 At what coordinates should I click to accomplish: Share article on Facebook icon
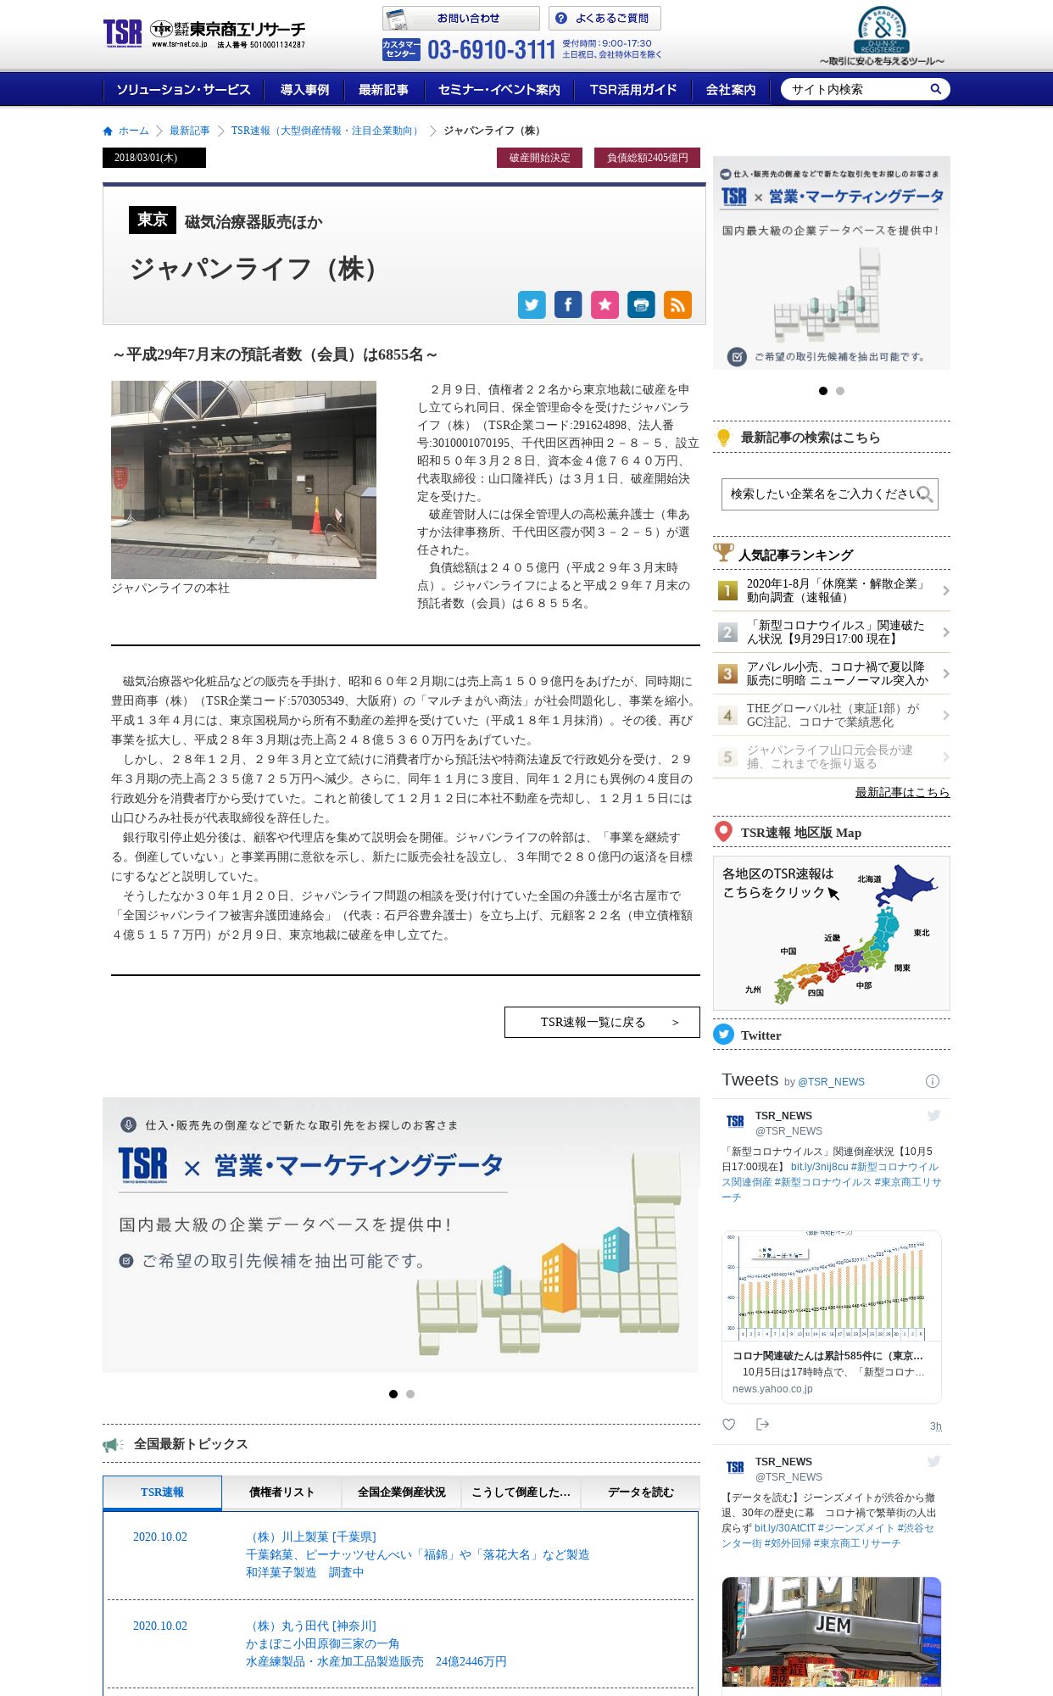click(568, 304)
